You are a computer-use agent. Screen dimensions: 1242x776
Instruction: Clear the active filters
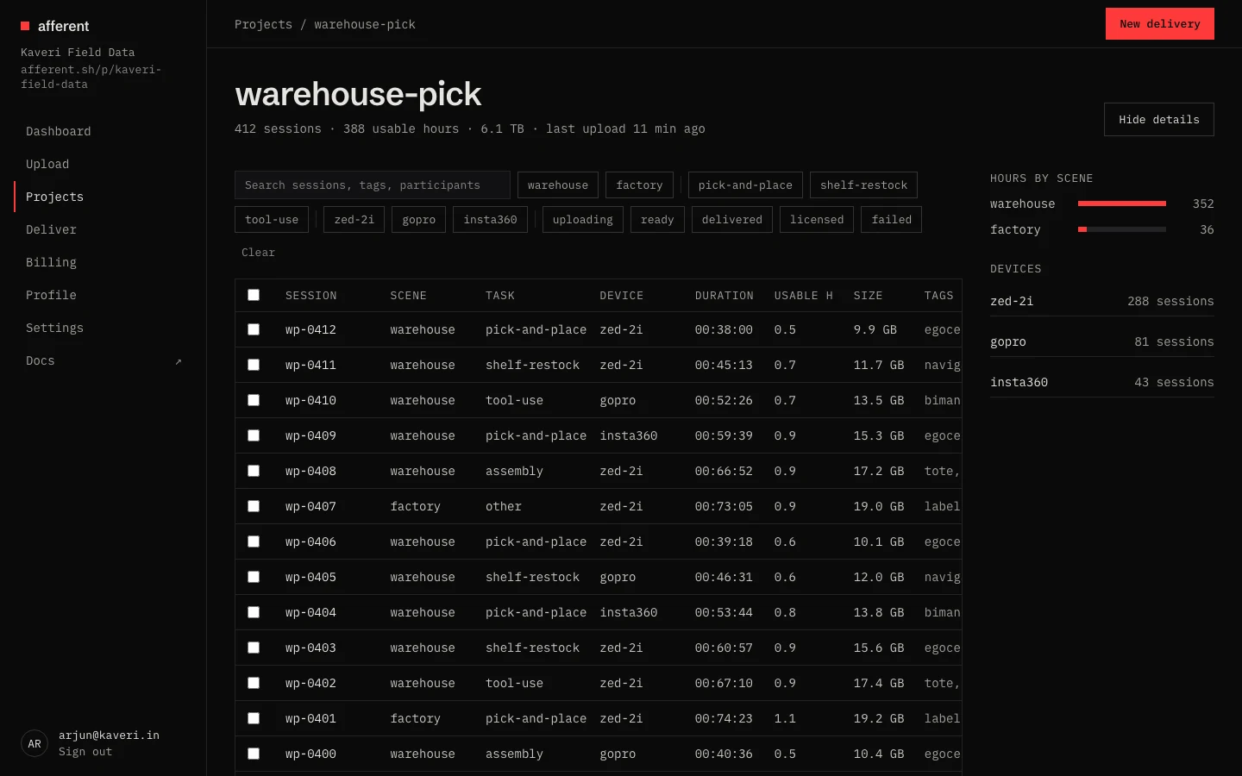tap(258, 253)
